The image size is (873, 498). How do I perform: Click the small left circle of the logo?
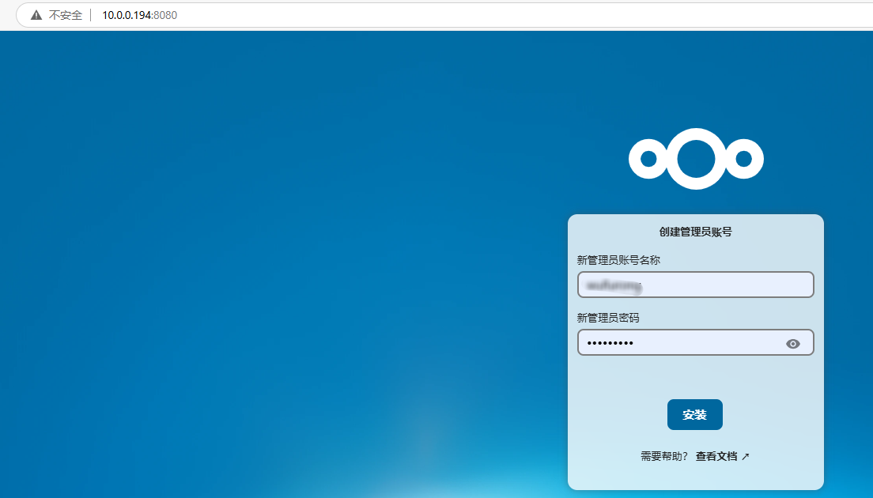648,159
